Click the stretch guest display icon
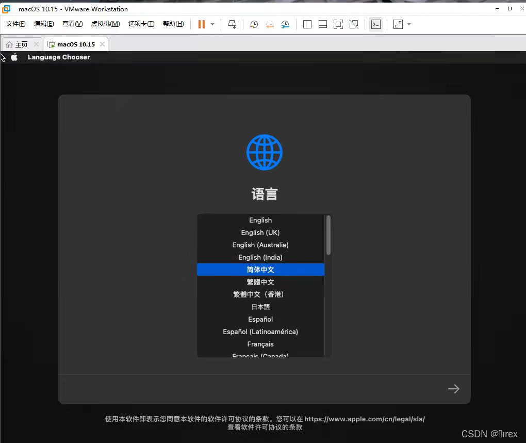 [398, 24]
